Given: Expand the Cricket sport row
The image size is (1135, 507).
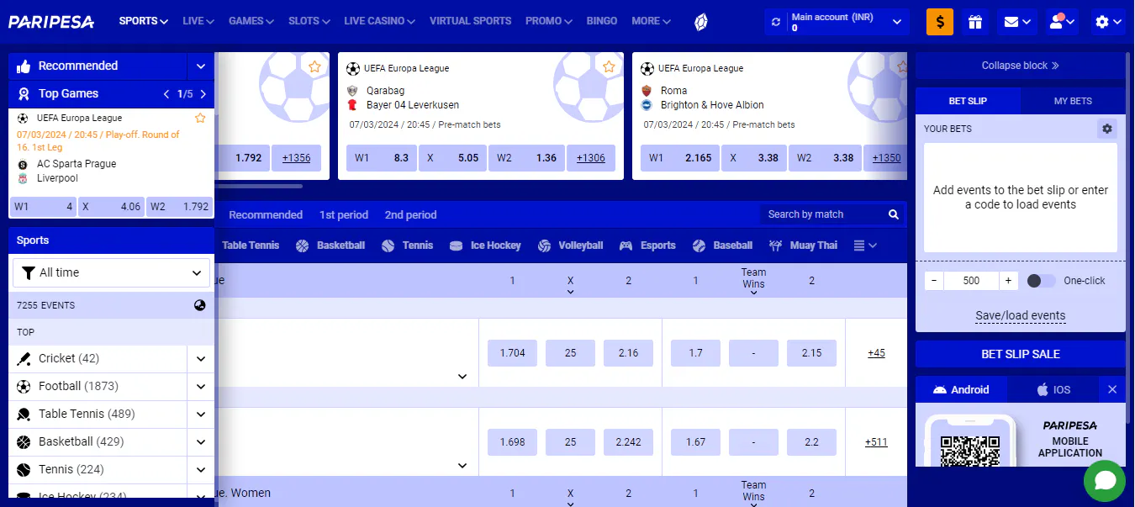Looking at the screenshot, I should (x=201, y=359).
